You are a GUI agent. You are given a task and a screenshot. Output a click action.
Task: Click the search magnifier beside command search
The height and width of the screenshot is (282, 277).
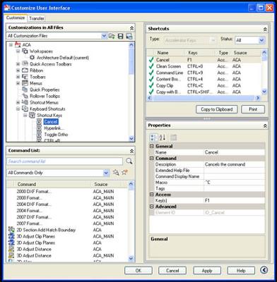[x=129, y=161]
